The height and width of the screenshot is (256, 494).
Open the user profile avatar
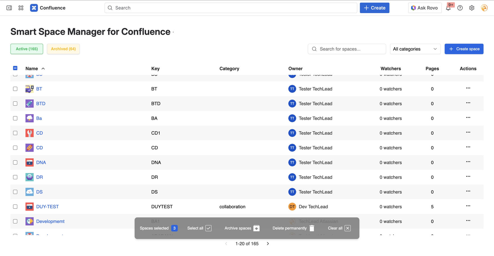[484, 8]
